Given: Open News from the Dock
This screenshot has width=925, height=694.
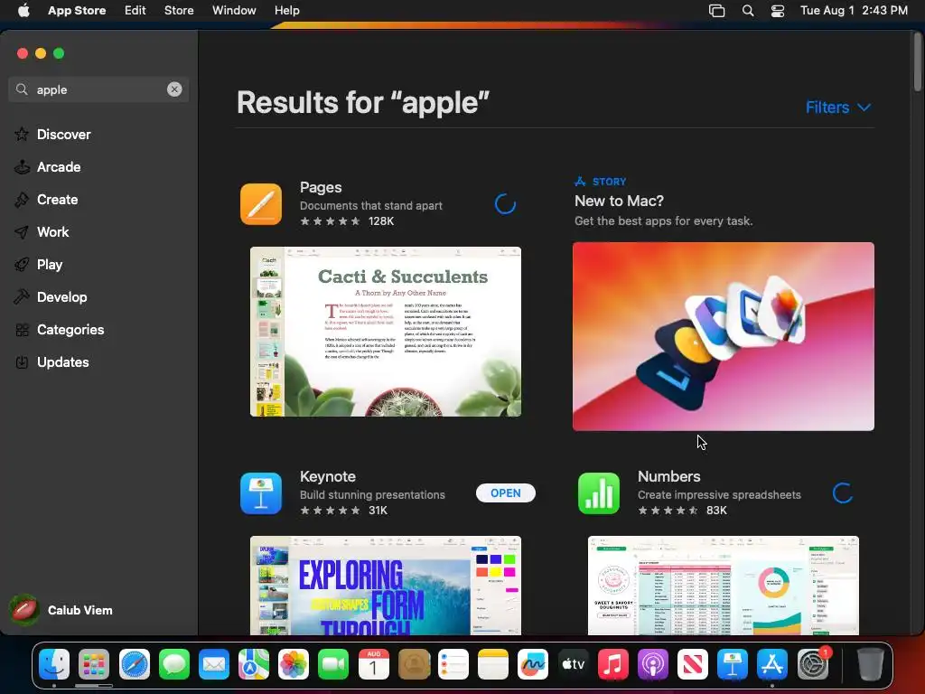Looking at the screenshot, I should pyautogui.click(x=693, y=664).
